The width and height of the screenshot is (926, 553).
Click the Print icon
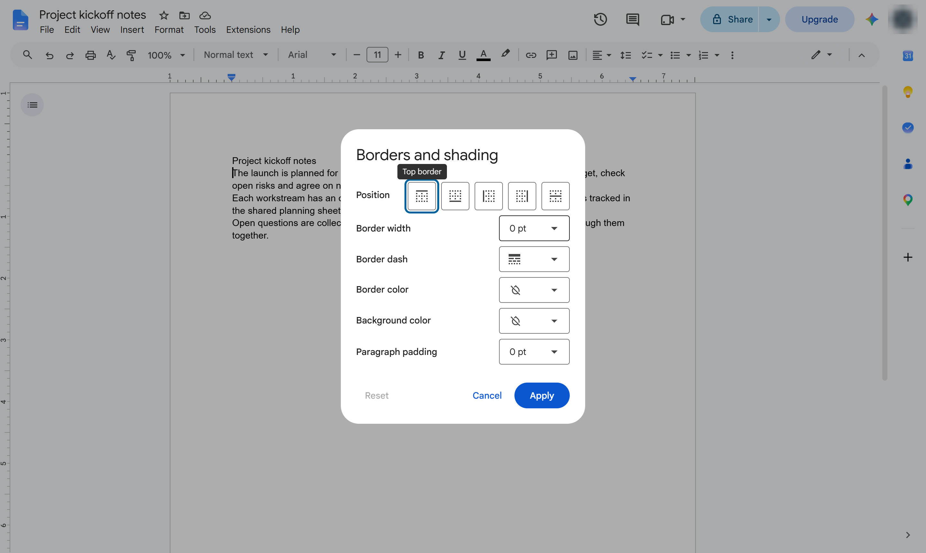click(x=90, y=55)
